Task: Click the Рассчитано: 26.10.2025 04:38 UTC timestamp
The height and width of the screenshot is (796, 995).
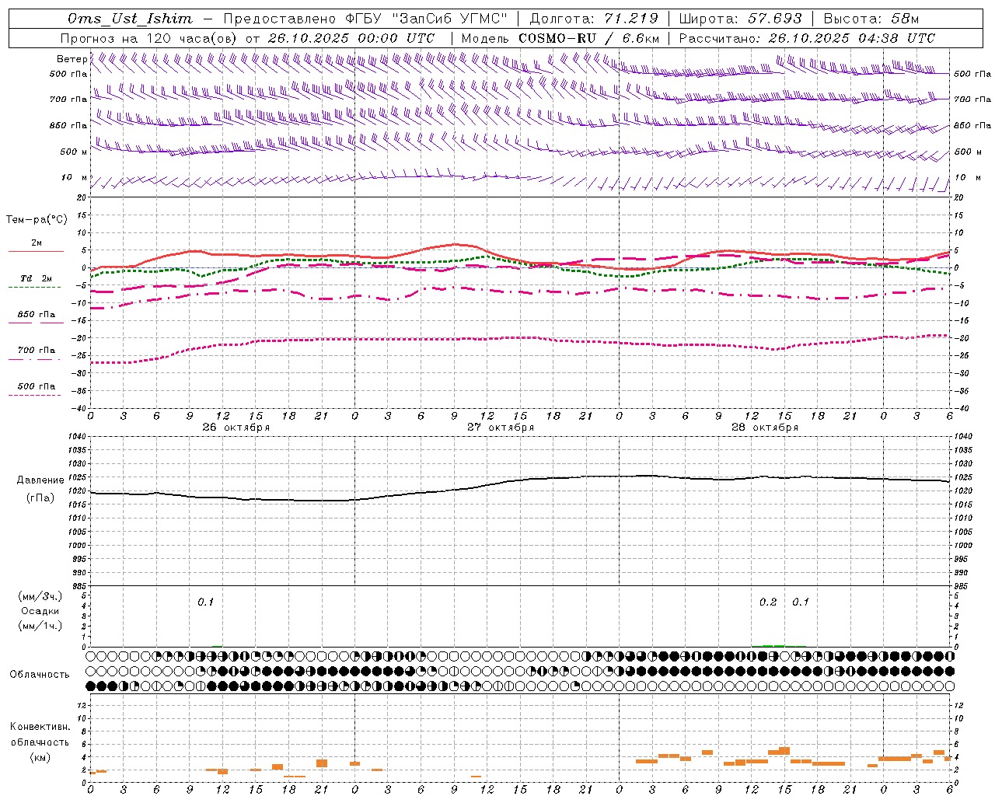Action: point(807,38)
